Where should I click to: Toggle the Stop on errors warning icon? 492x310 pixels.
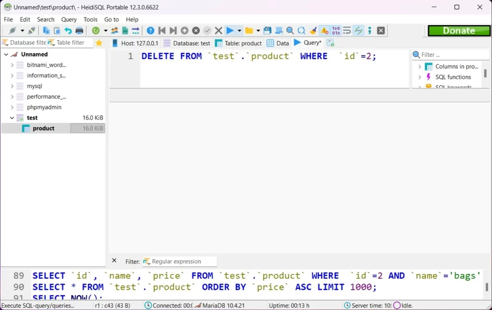(324, 30)
